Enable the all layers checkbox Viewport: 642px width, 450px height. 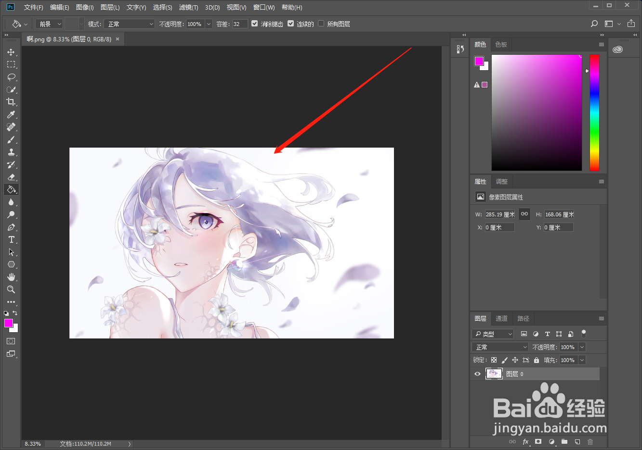point(321,24)
